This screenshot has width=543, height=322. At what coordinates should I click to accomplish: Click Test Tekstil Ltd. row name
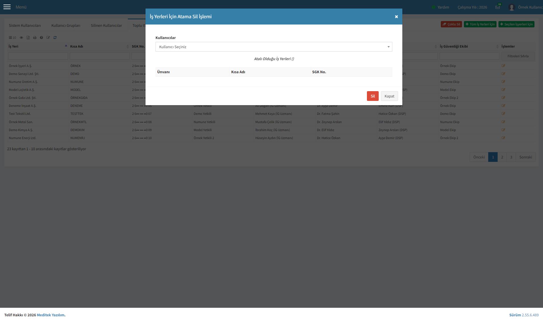pyautogui.click(x=20, y=114)
